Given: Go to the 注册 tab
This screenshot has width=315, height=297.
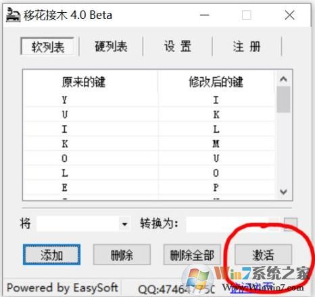Looking at the screenshot, I should click(x=247, y=47).
